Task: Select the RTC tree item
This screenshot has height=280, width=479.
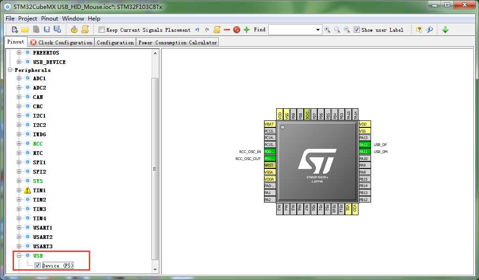Action: point(38,153)
